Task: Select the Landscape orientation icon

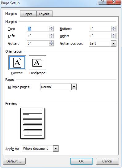Action: pyautogui.click(x=37, y=63)
